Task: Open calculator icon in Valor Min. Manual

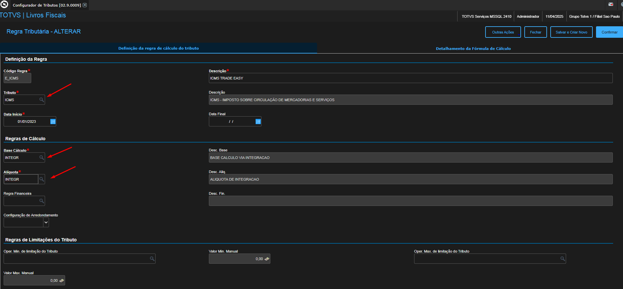Action: point(267,259)
